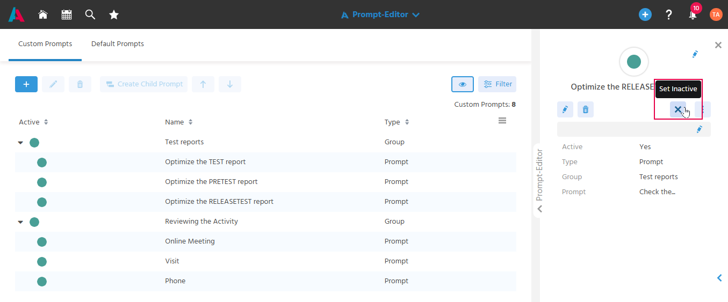The width and height of the screenshot is (728, 302).
Task: Click active dot of Phone row
Action: click(x=42, y=282)
